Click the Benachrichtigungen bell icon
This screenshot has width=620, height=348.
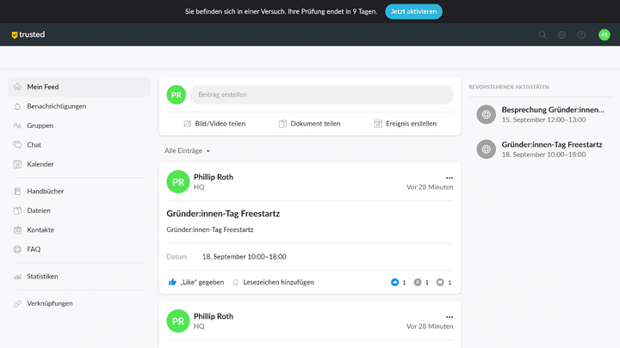[18, 107]
